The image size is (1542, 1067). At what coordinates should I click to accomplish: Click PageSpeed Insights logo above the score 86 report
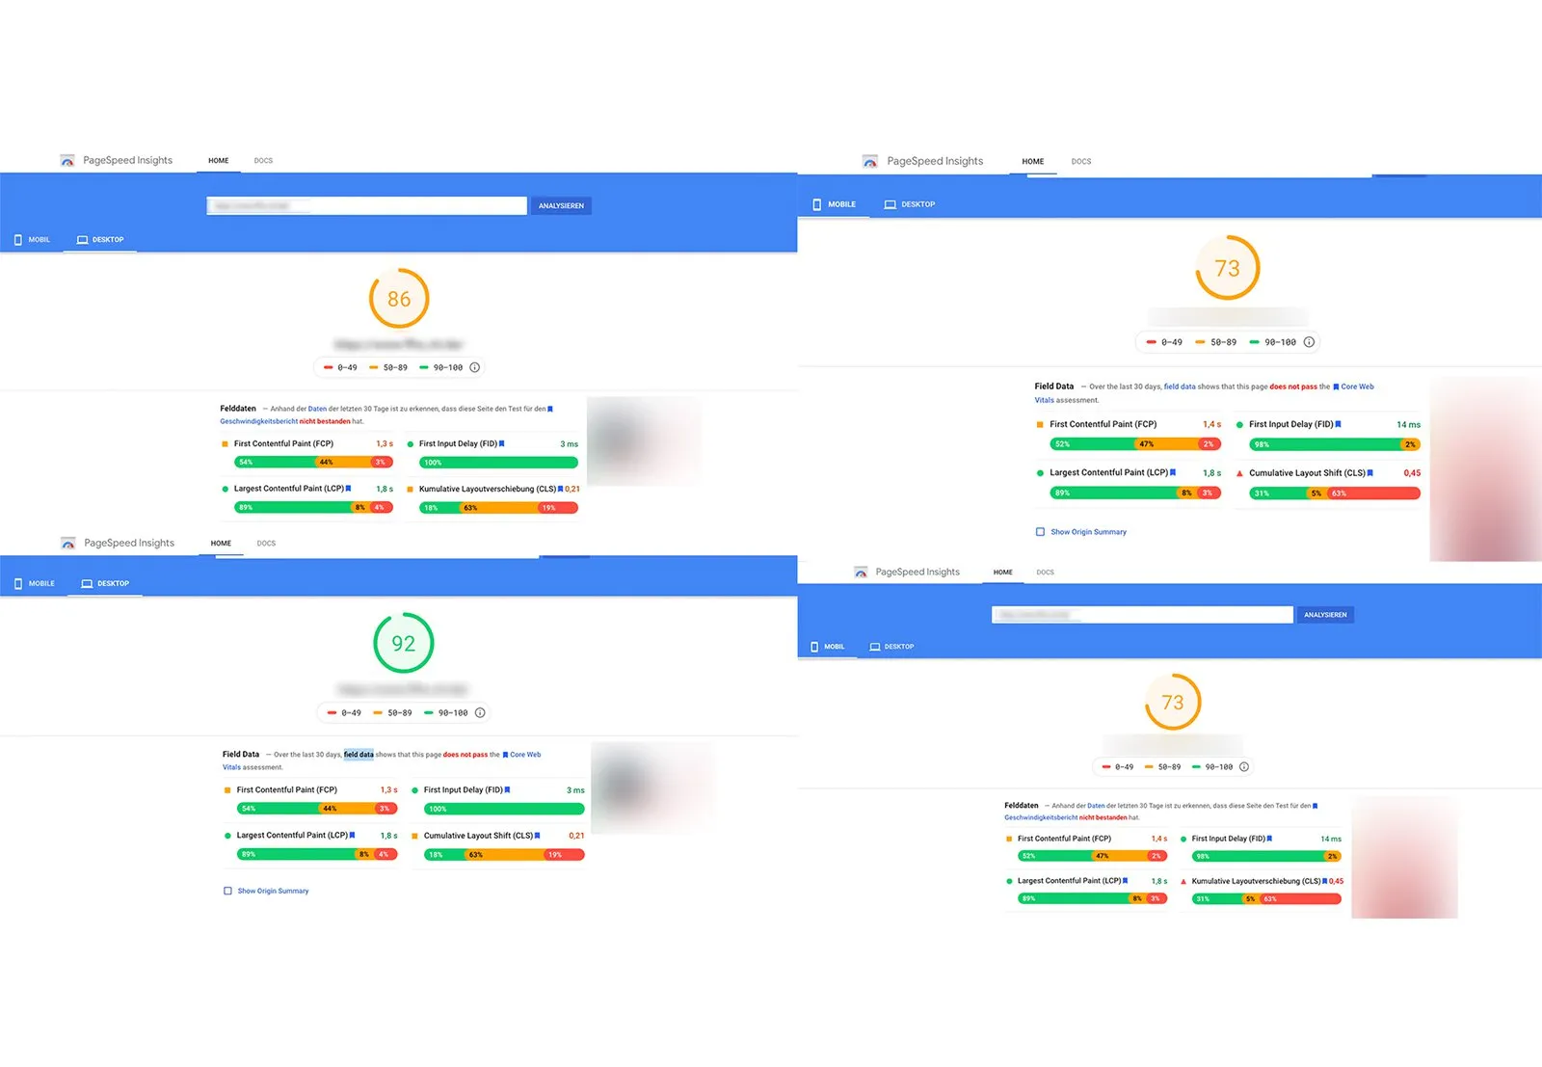[67, 161]
